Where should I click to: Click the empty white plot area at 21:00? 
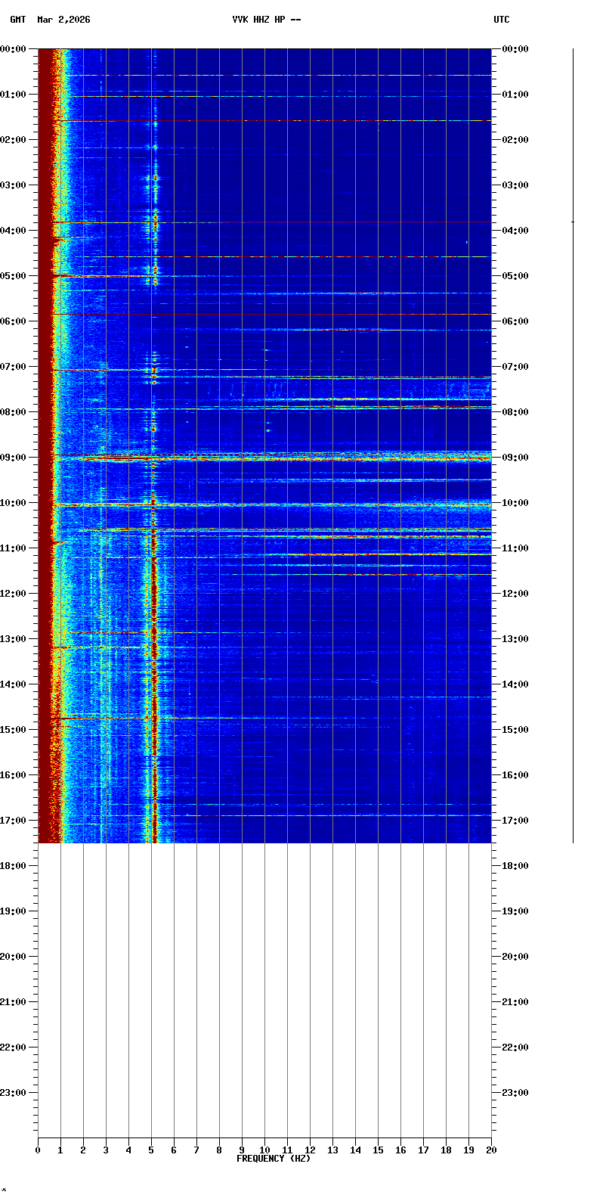coord(264,1002)
